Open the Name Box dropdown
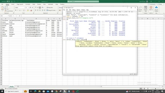The image size is (165, 93). point(8,16)
